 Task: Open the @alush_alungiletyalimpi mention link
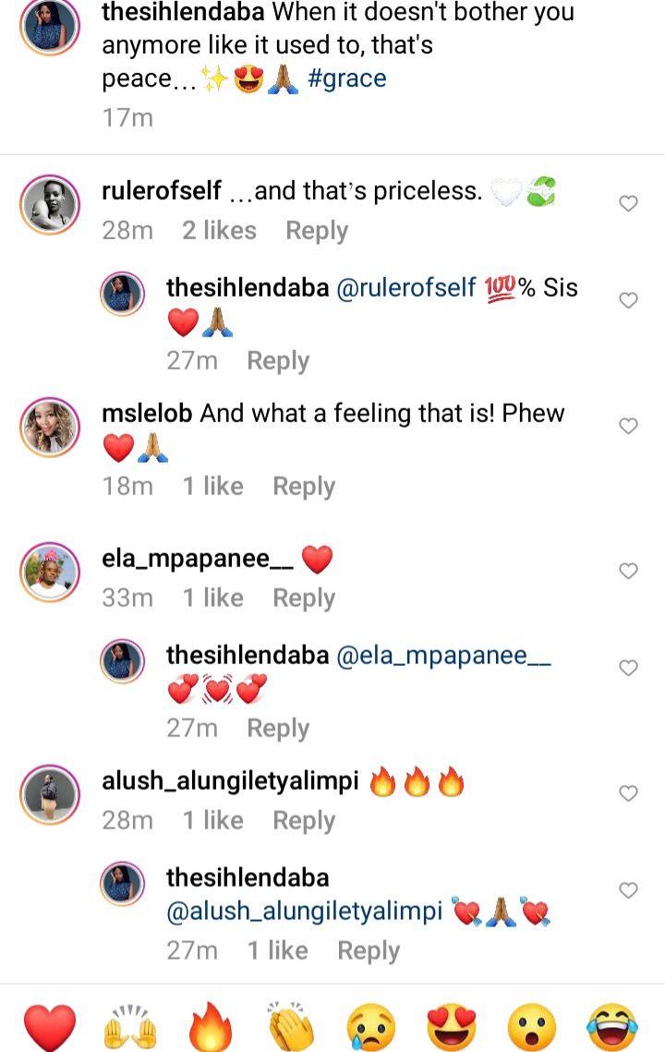pyautogui.click(x=305, y=911)
